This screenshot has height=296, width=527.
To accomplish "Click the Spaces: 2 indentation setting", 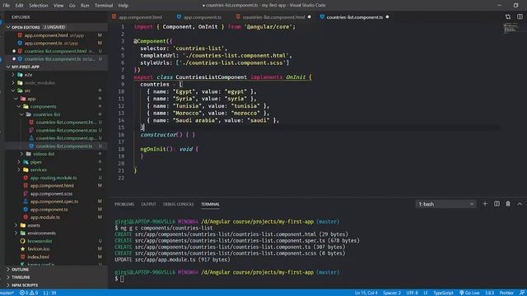I will coord(392,293).
